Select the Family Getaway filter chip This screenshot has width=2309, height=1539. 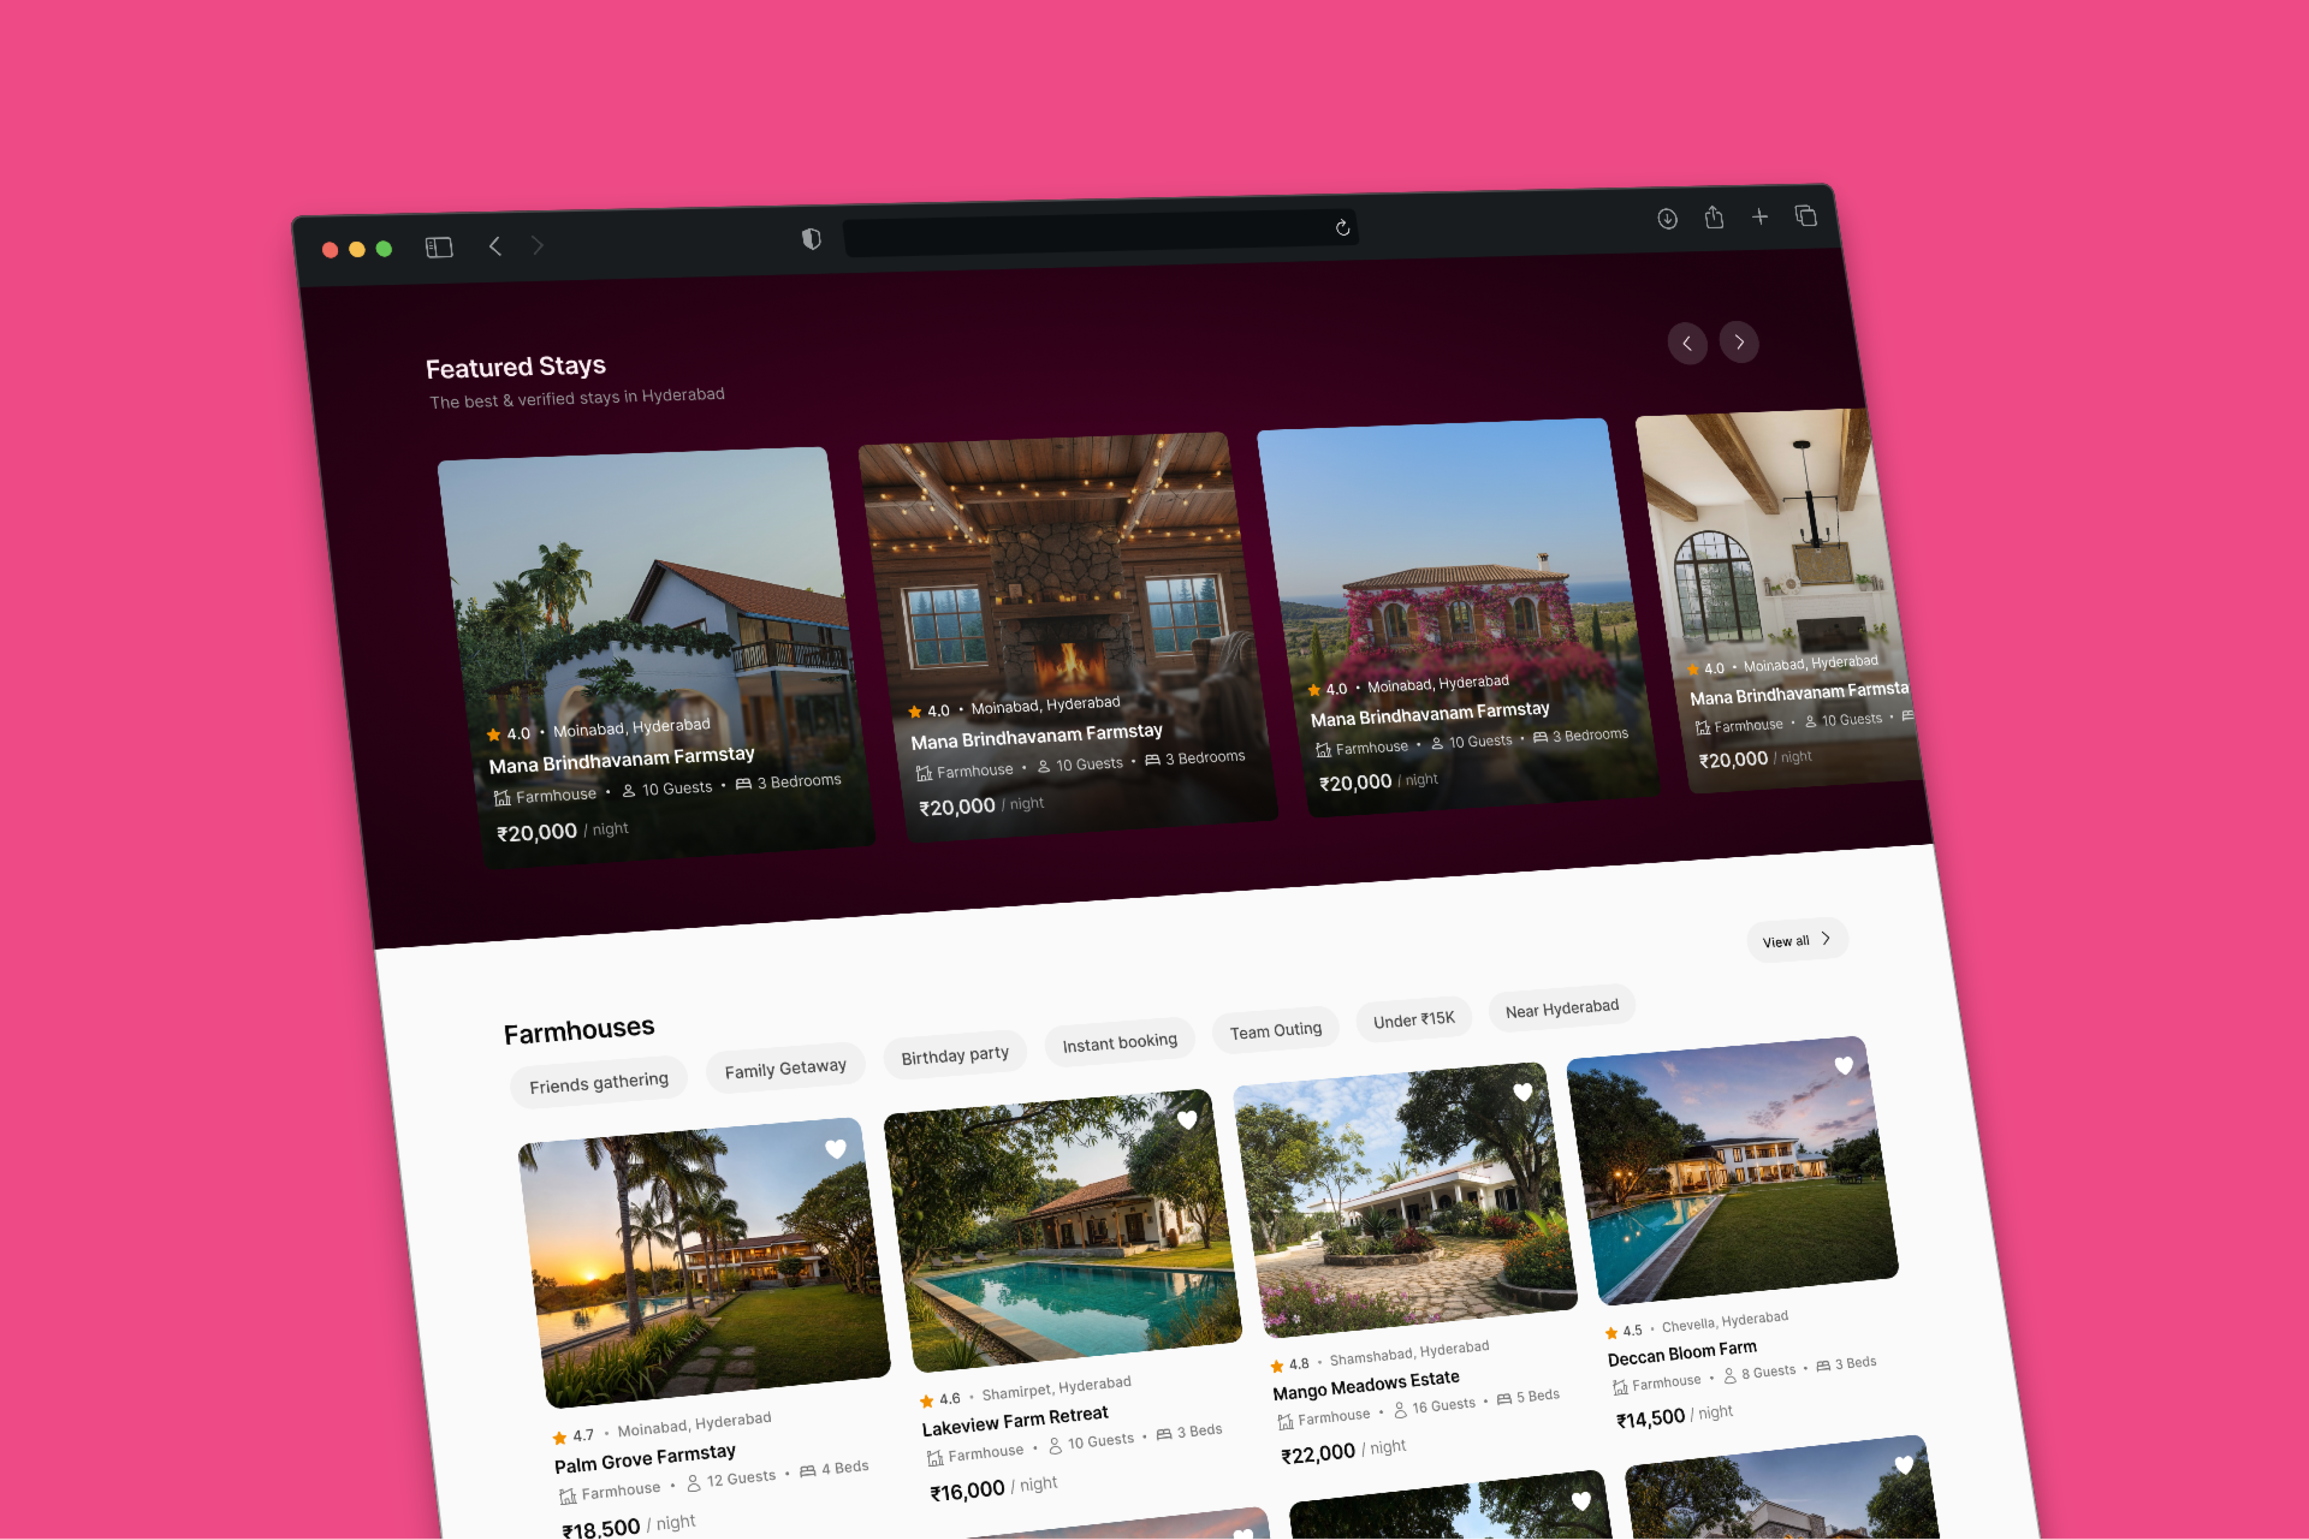[x=786, y=1068]
